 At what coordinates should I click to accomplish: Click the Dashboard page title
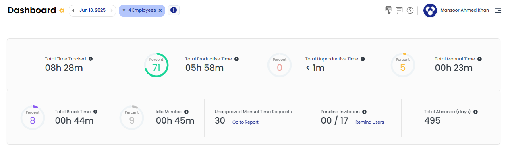pos(32,10)
